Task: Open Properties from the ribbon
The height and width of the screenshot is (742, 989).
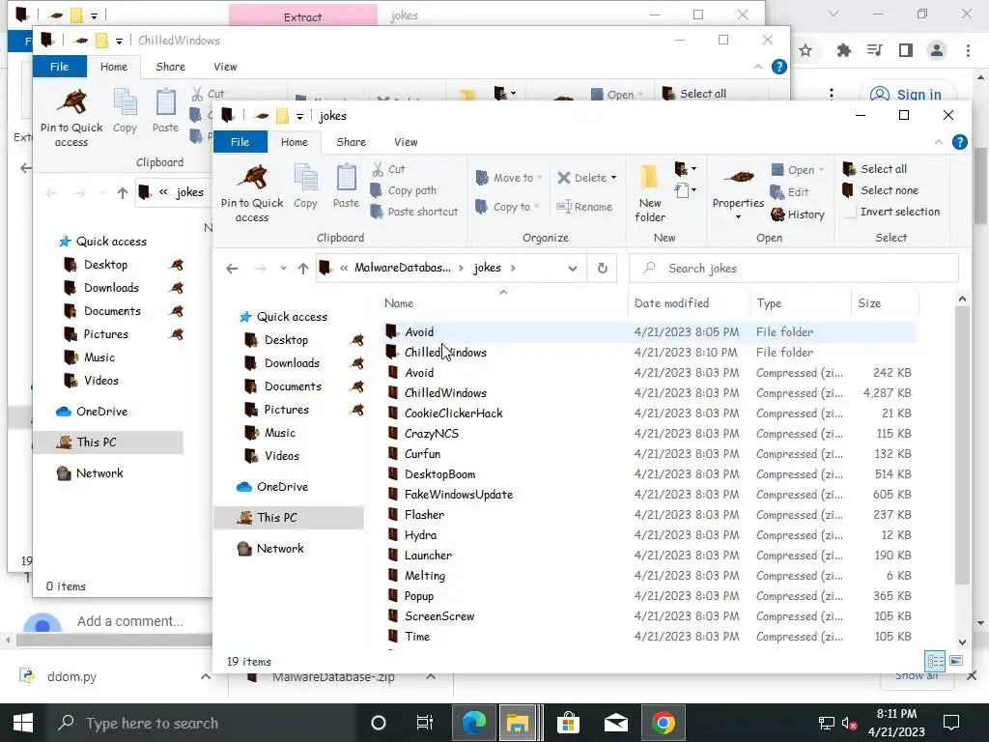Action: pos(738,193)
